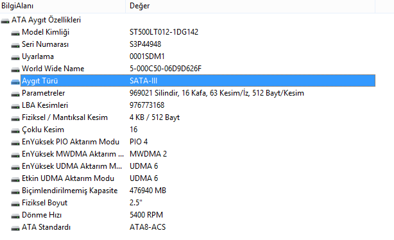The height and width of the screenshot is (240, 394).
Task: Click the drive icon next to Çoklu Kesim
Action: point(15,130)
